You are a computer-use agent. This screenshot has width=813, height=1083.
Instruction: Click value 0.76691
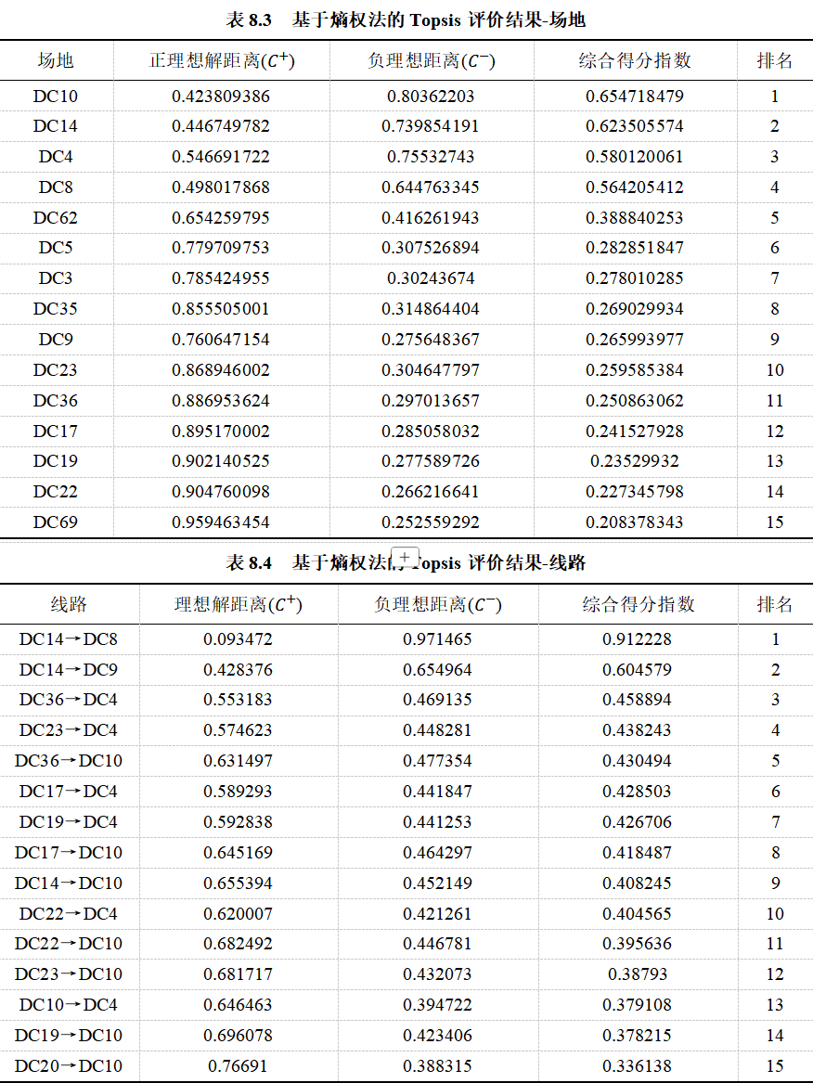(x=238, y=1065)
